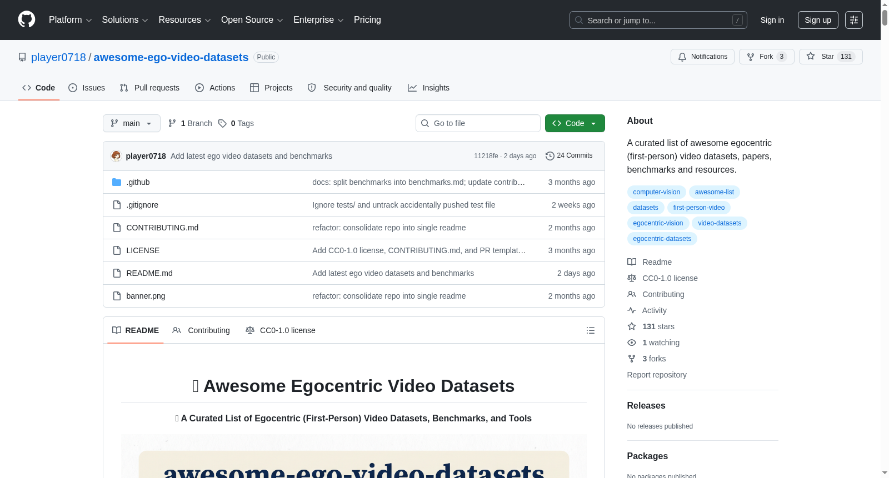Click the people icon beside Contributing in About
This screenshot has height=478, width=889.
tap(632, 294)
